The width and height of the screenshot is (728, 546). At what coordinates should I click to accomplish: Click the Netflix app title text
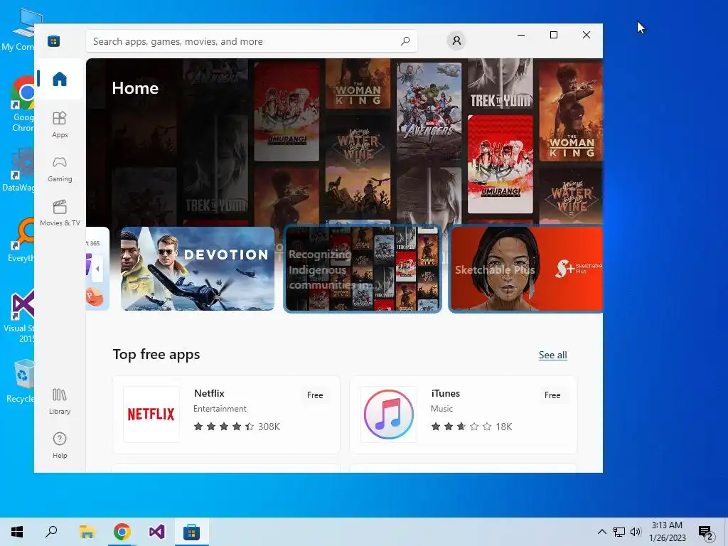[209, 393]
